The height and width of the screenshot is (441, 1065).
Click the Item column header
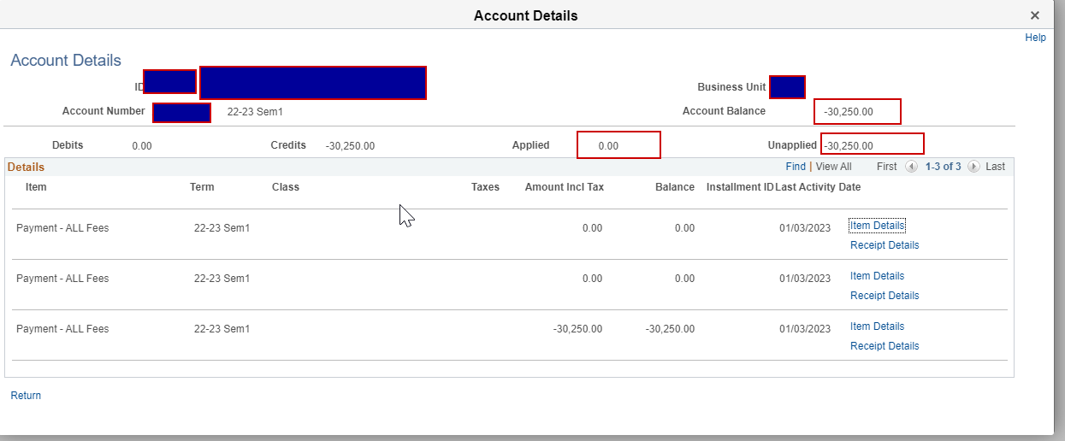pyautogui.click(x=36, y=187)
